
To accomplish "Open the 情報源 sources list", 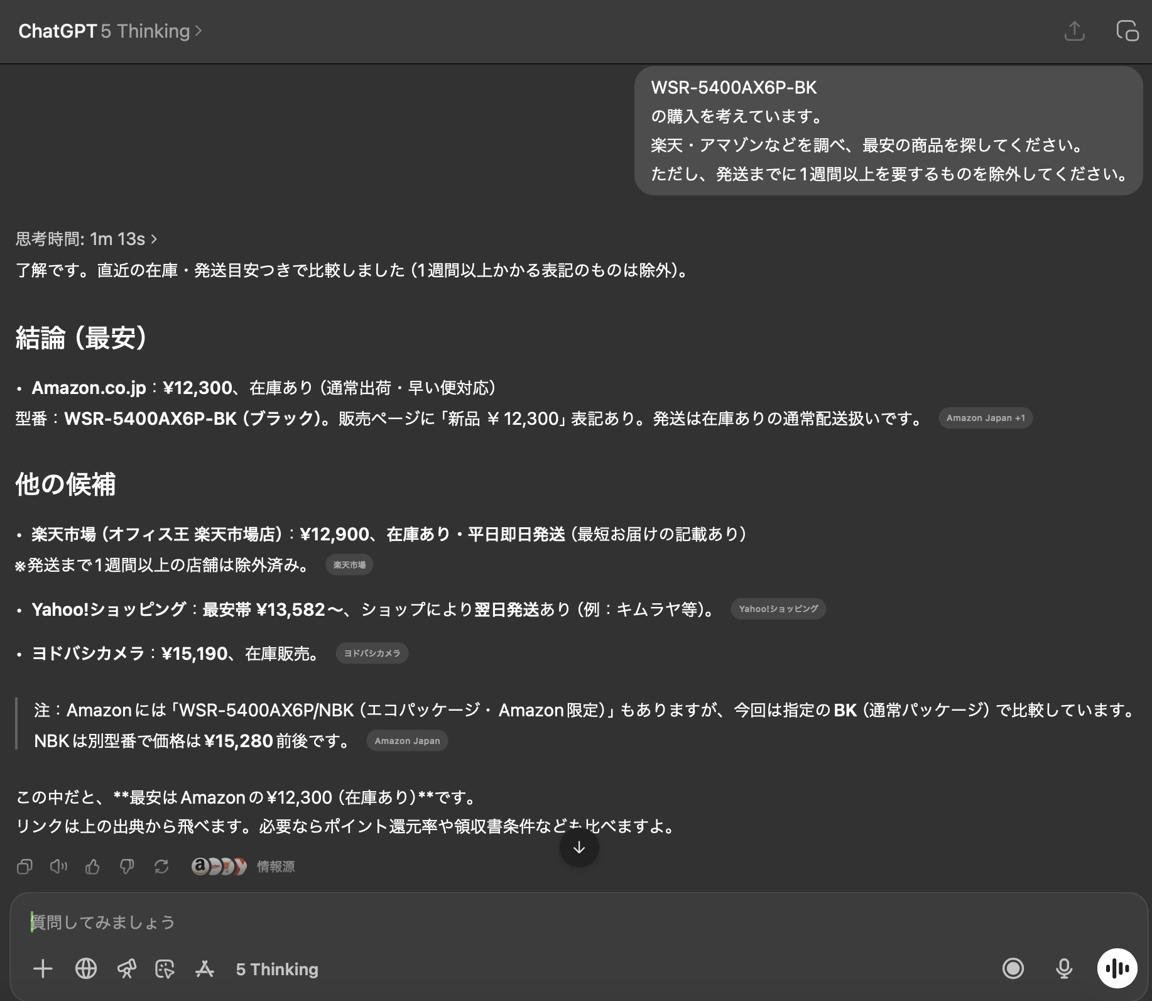I will point(243,867).
